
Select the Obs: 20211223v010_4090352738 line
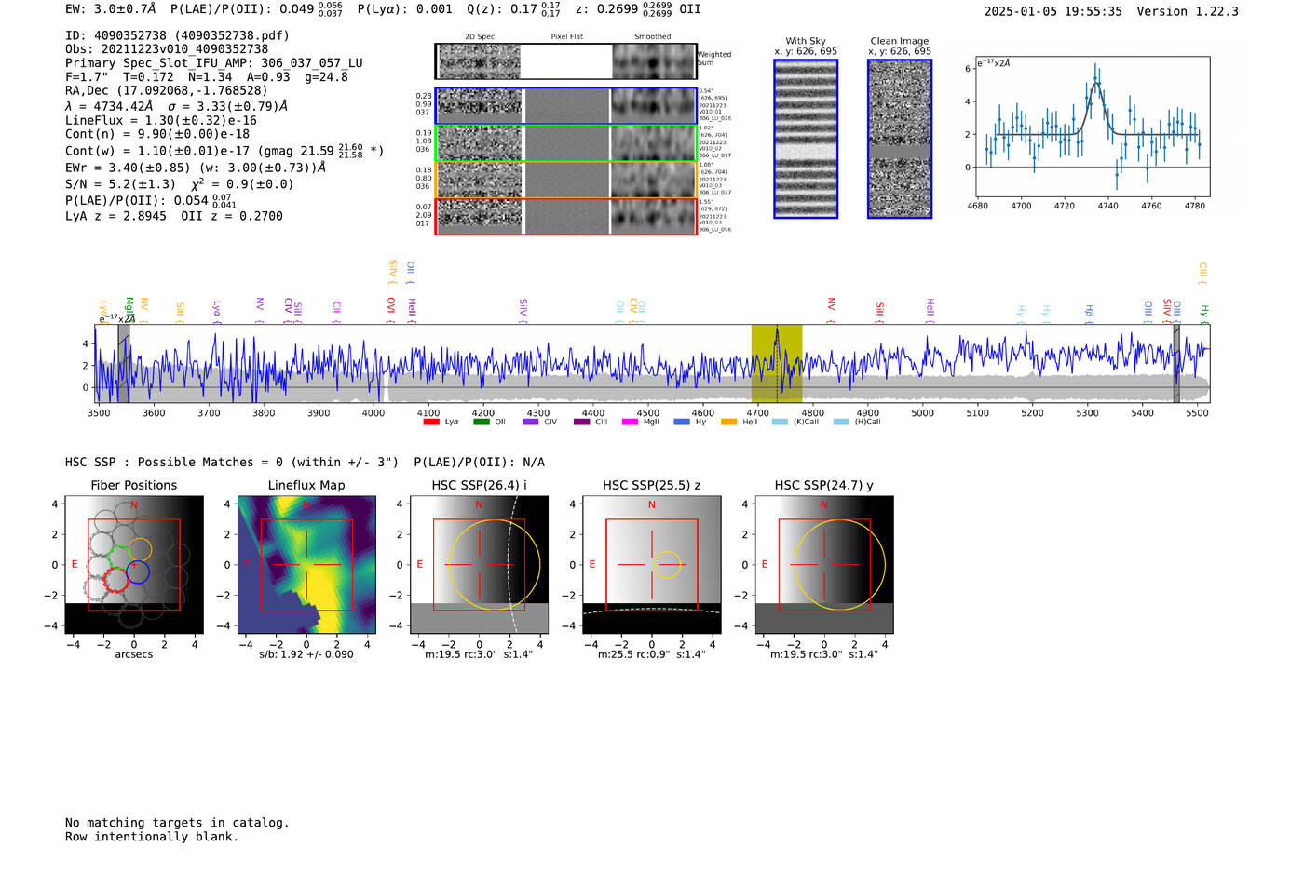(167, 49)
